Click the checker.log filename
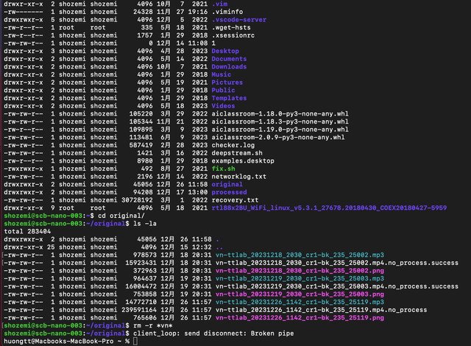471x346 pixels. tap(234, 145)
